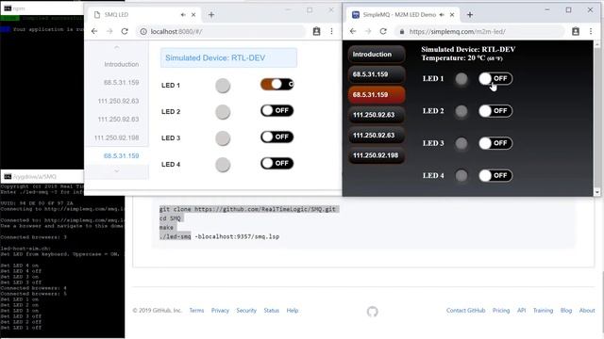Open Terms link in GitHub footer
The height and width of the screenshot is (339, 604).
196,310
